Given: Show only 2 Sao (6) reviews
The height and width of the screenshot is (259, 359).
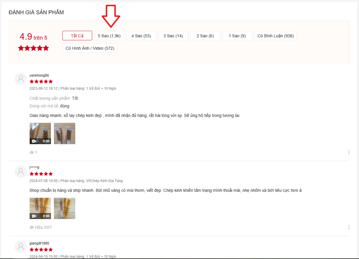Looking at the screenshot, I should click(205, 36).
